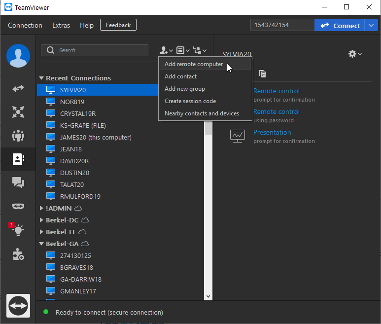
Task: Open Computers & Contacts sidebar icon
Action: pyautogui.click(x=18, y=159)
